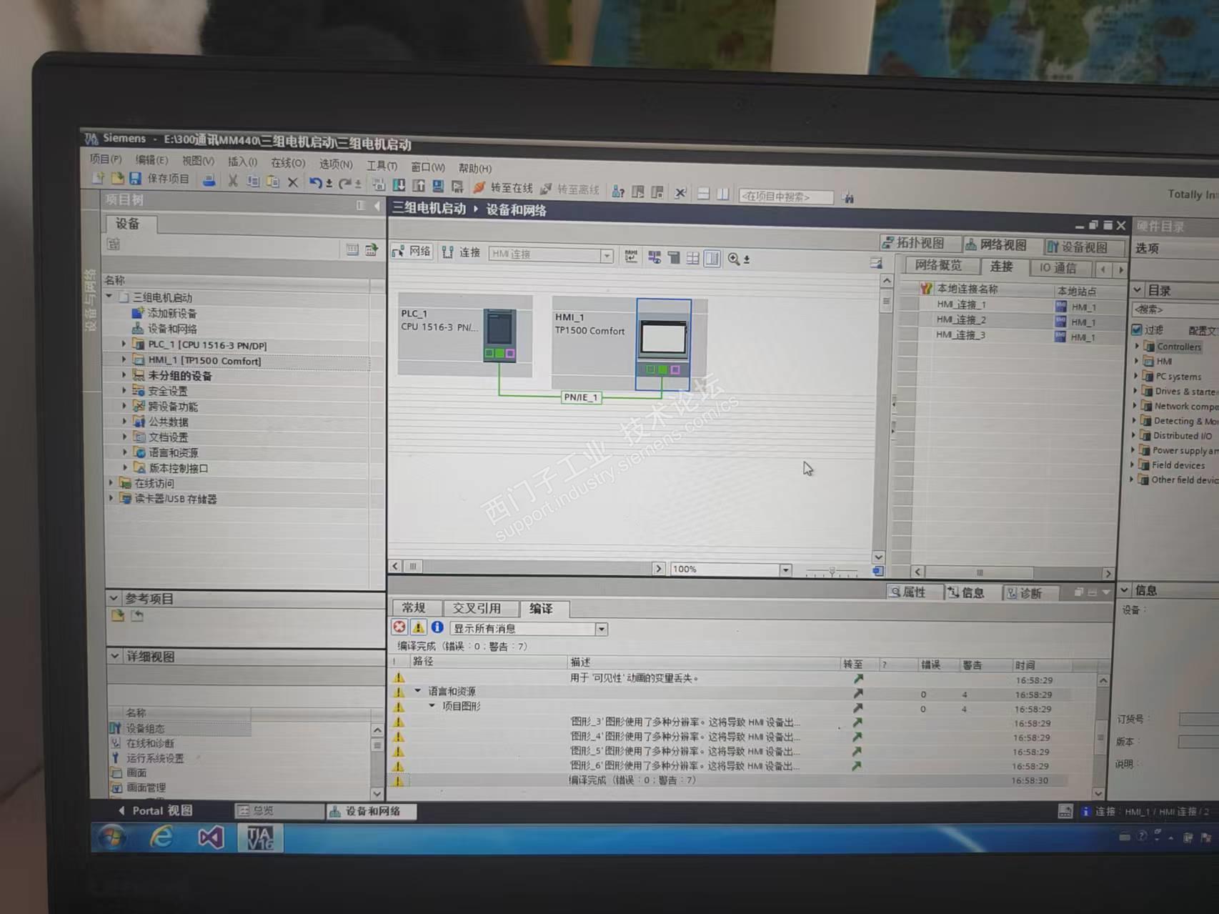The image size is (1219, 914).
Task: Toggle the warning messages filter icon
Action: click(x=418, y=627)
